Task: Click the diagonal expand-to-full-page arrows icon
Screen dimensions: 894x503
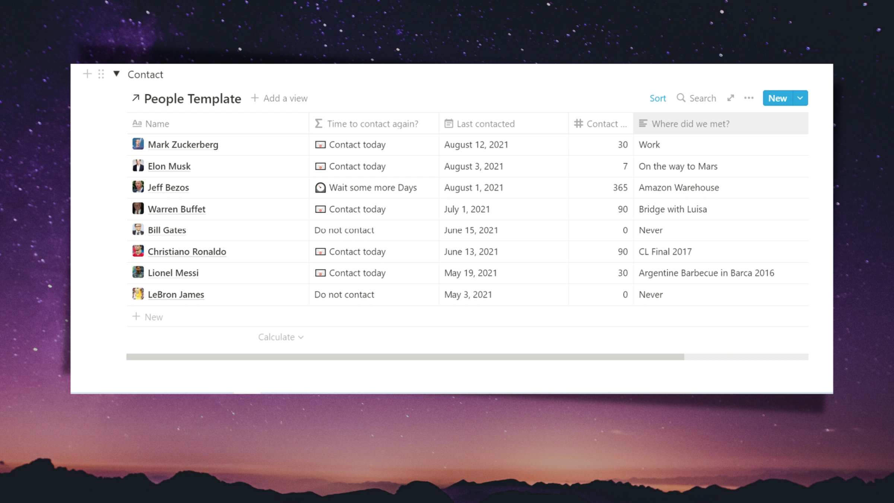Action: pyautogui.click(x=730, y=98)
